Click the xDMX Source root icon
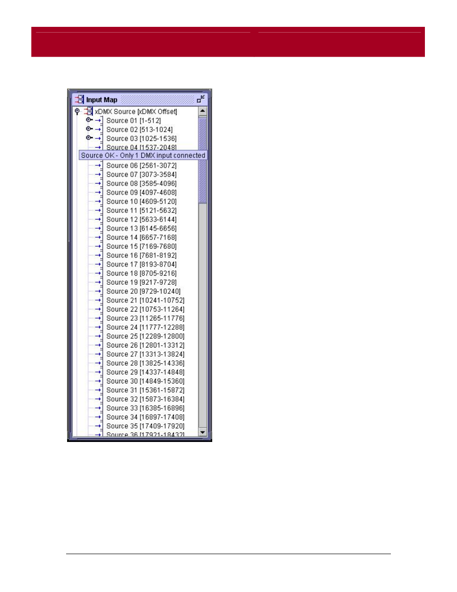The image size is (457, 592). pyautogui.click(x=88, y=111)
